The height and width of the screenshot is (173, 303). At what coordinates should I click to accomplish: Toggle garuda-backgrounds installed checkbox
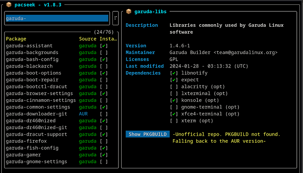point(104,53)
